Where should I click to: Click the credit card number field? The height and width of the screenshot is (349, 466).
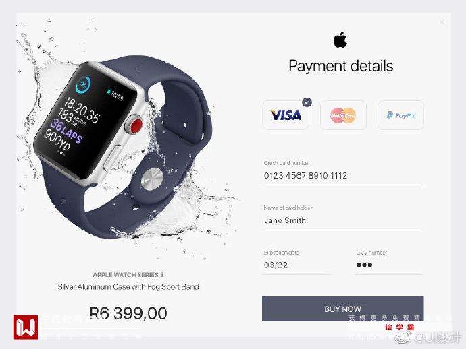[x=342, y=176]
